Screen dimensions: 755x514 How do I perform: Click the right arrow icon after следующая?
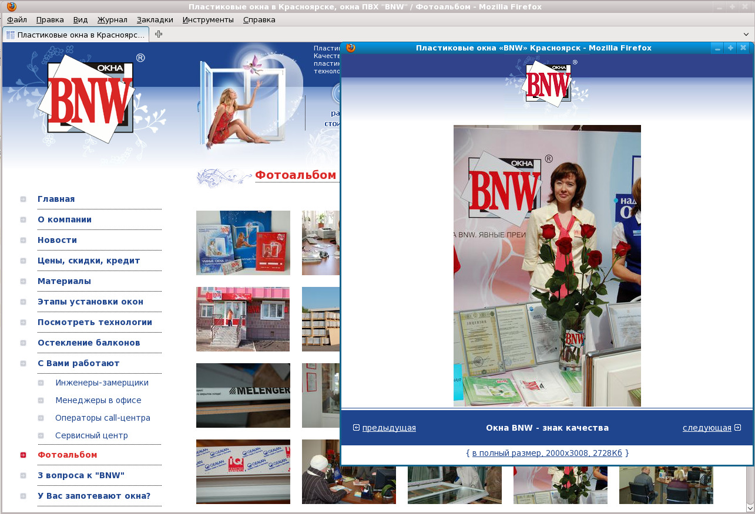click(x=738, y=428)
